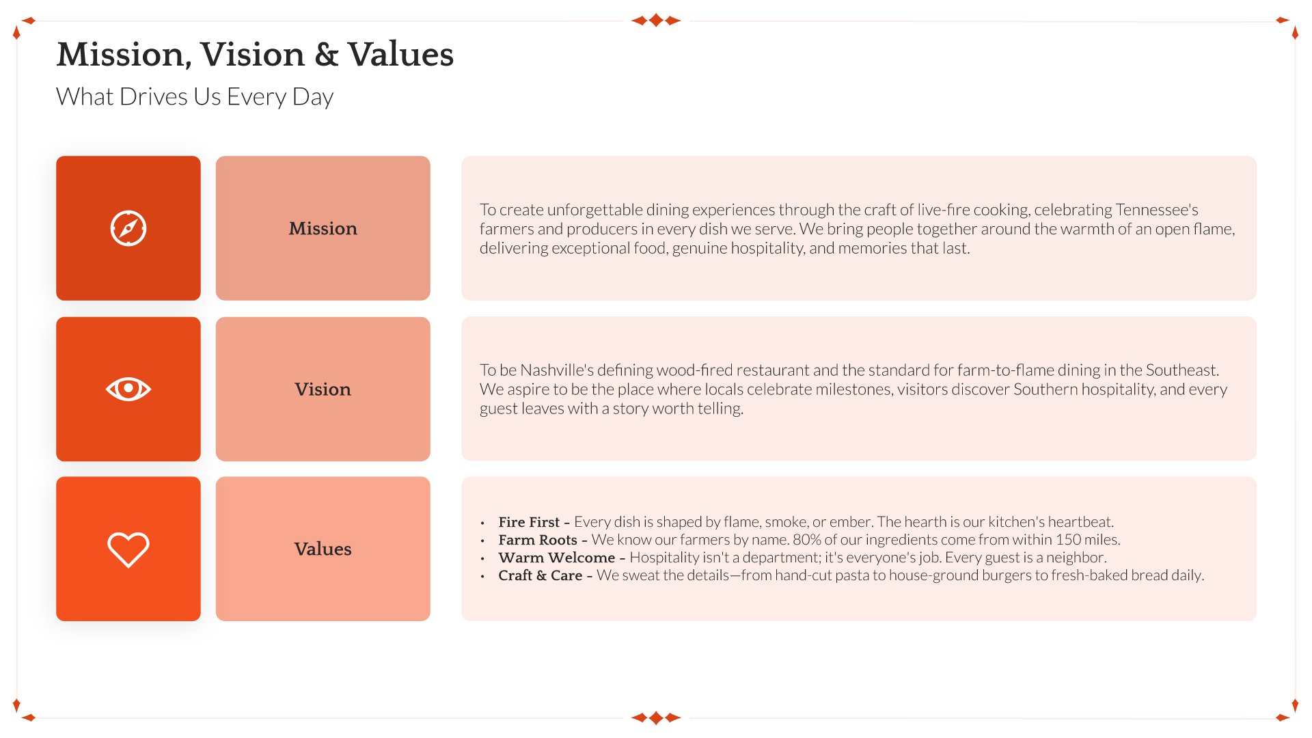Select the Mission label box

pos(323,228)
